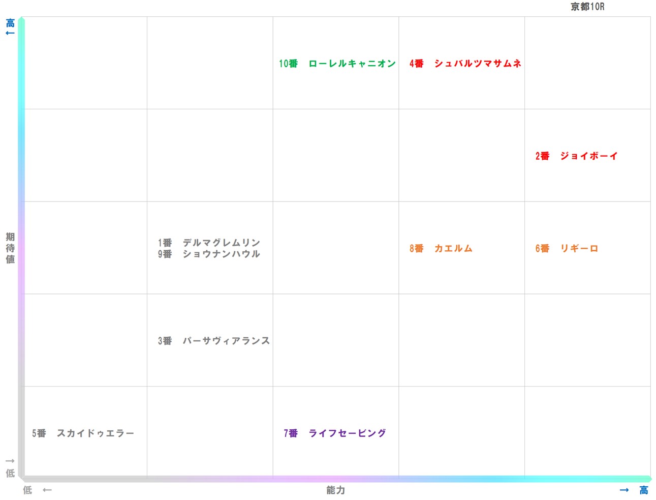Click the 能力 horizontal axis title
The image size is (656, 500).
pos(335,490)
